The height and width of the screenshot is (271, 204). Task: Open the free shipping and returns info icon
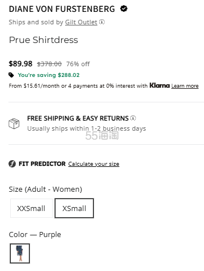click(x=133, y=118)
